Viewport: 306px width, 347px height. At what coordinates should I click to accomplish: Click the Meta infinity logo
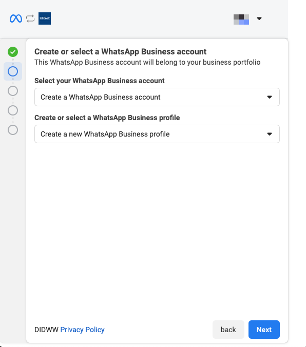[x=16, y=18]
